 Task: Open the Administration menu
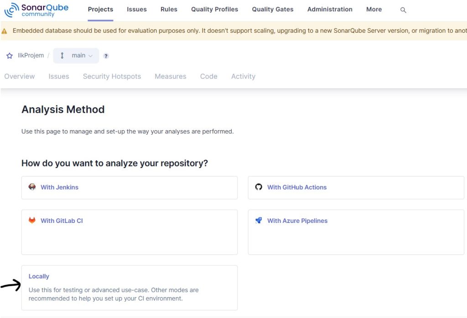330,9
